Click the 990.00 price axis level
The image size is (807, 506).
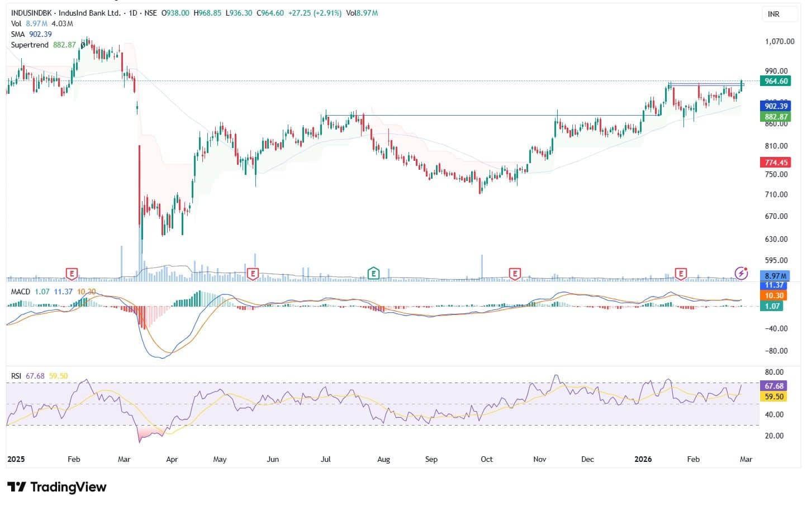[x=776, y=71]
